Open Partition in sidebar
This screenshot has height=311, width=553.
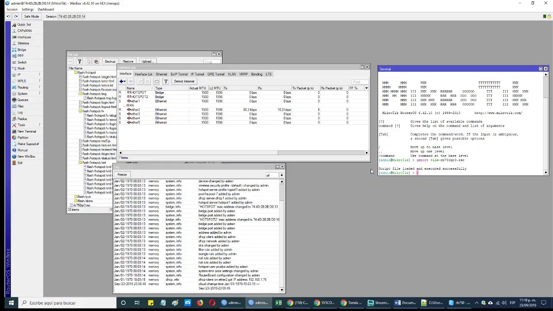(x=23, y=137)
